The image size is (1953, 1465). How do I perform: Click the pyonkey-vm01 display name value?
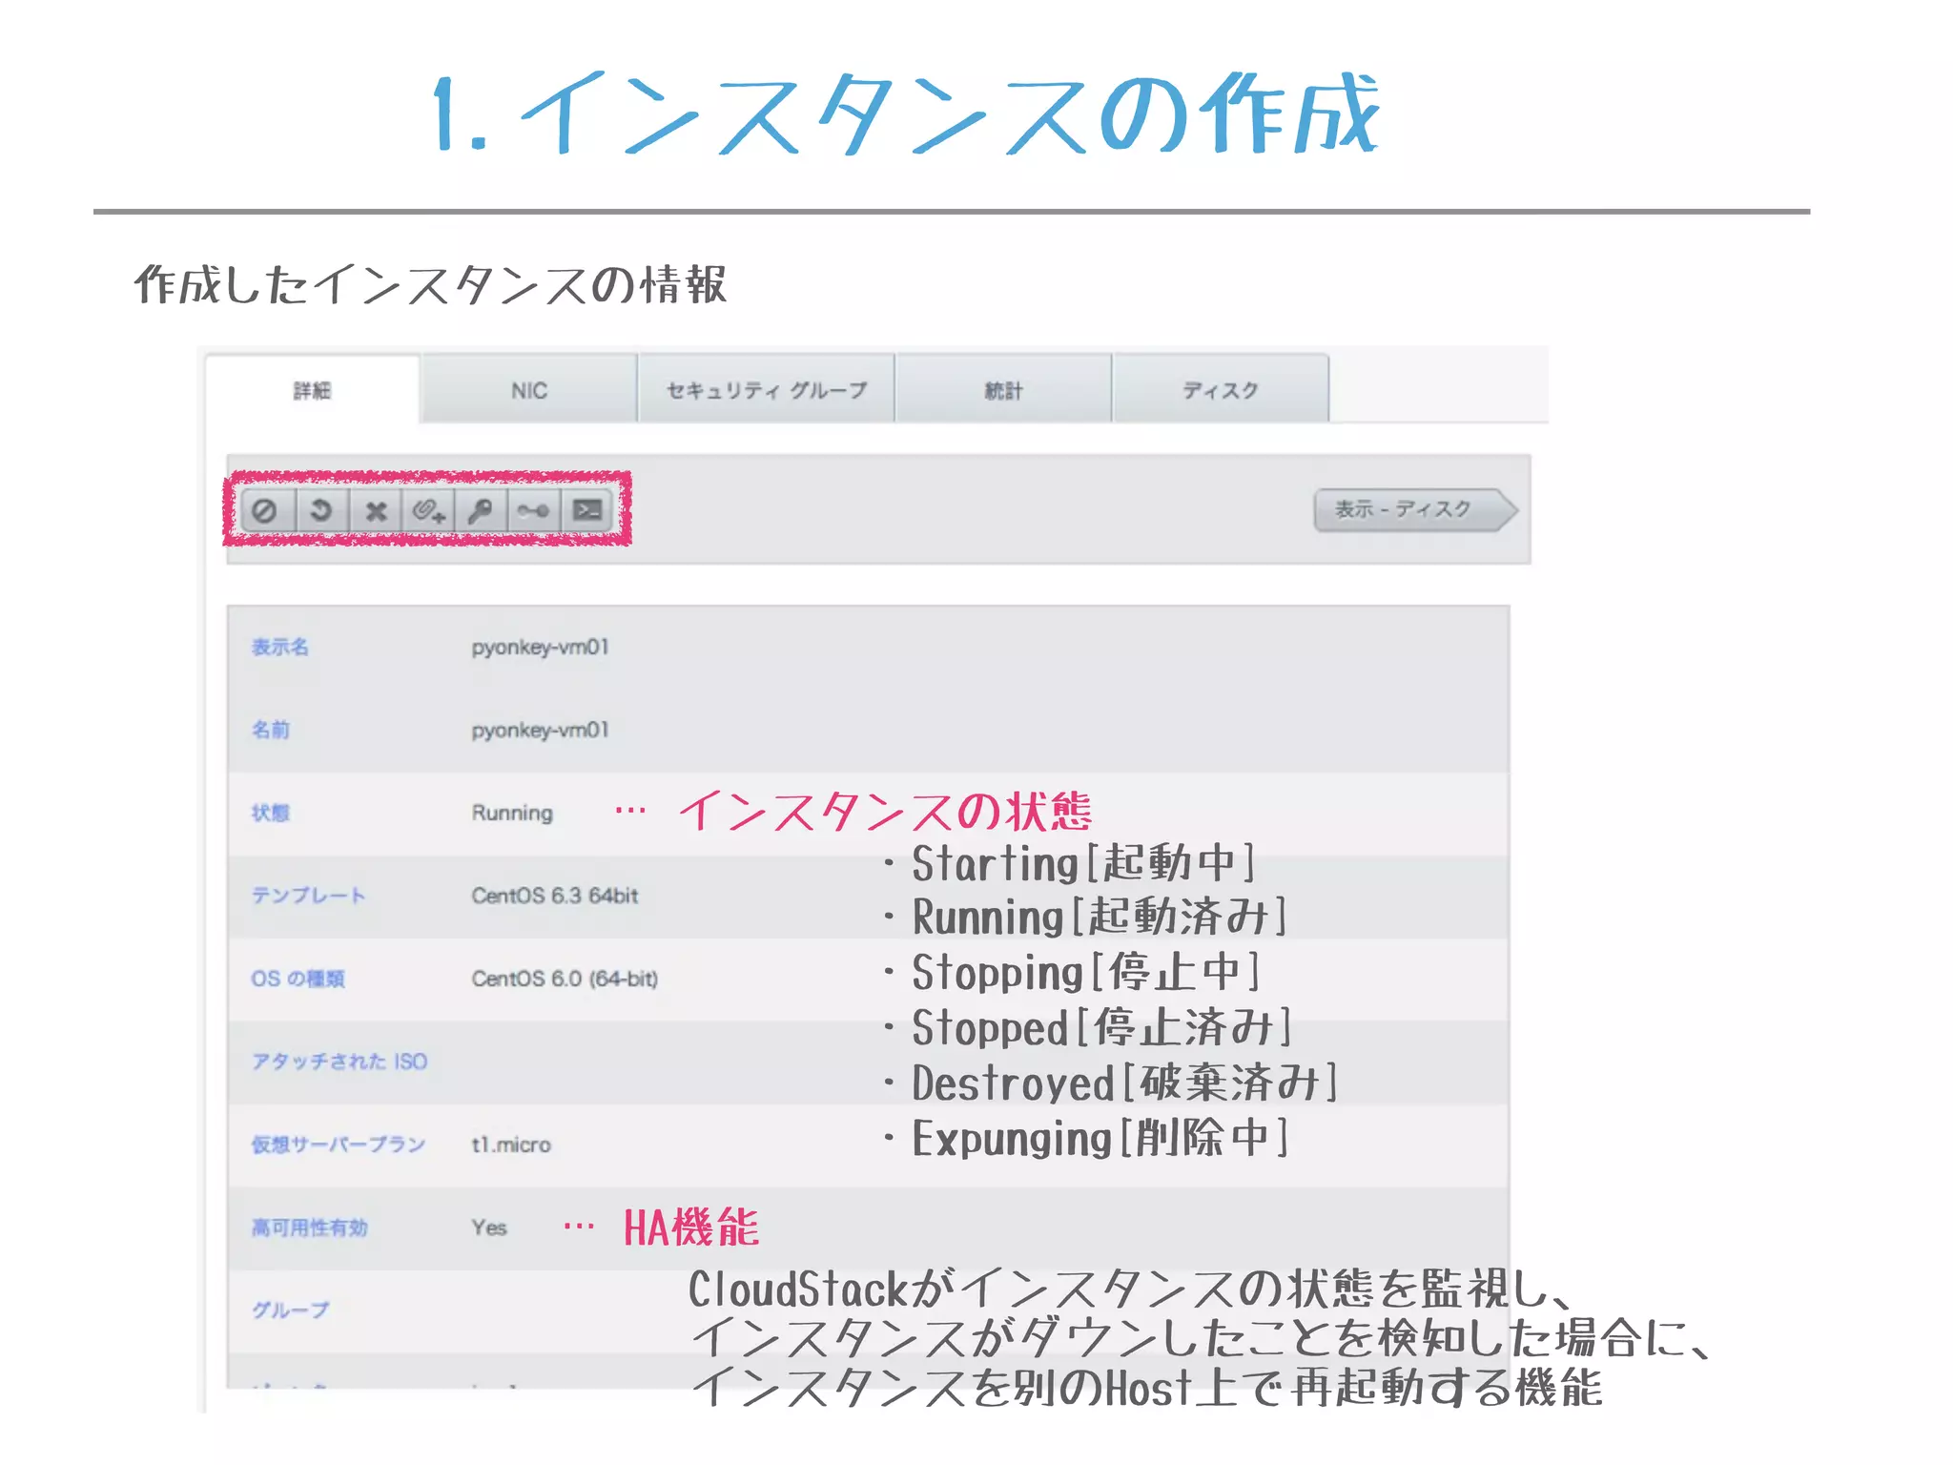pyautogui.click(x=540, y=648)
